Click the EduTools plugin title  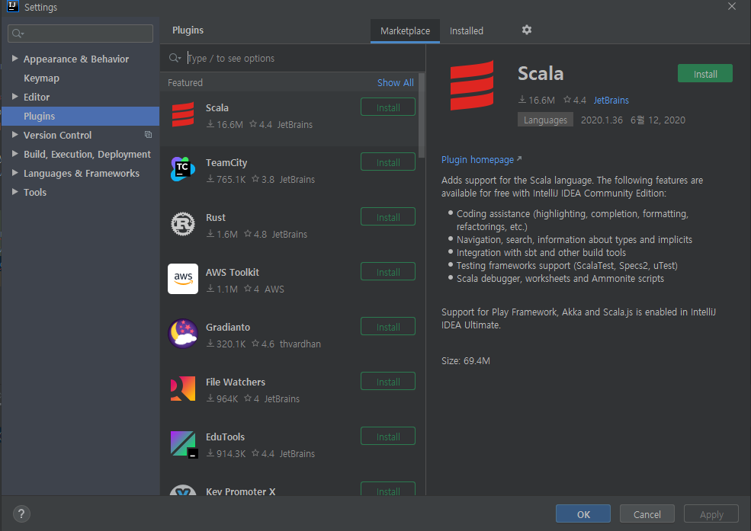[225, 437]
